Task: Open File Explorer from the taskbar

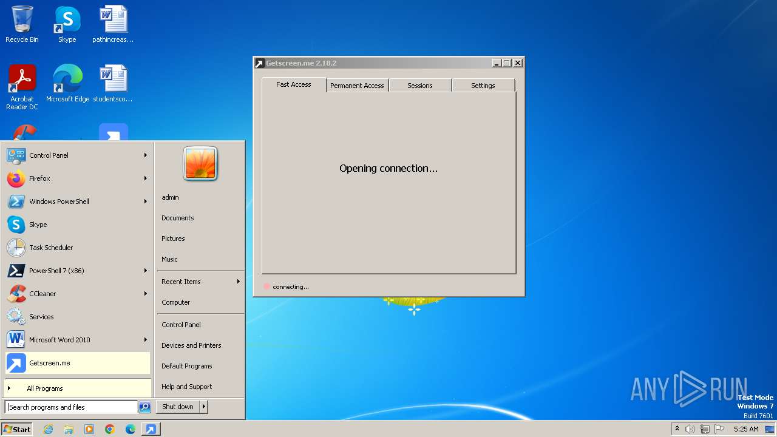Action: click(69, 429)
